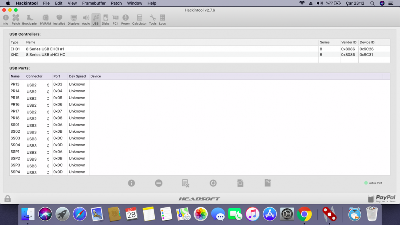Open the Calculator tool
400x225 pixels.
(139, 20)
